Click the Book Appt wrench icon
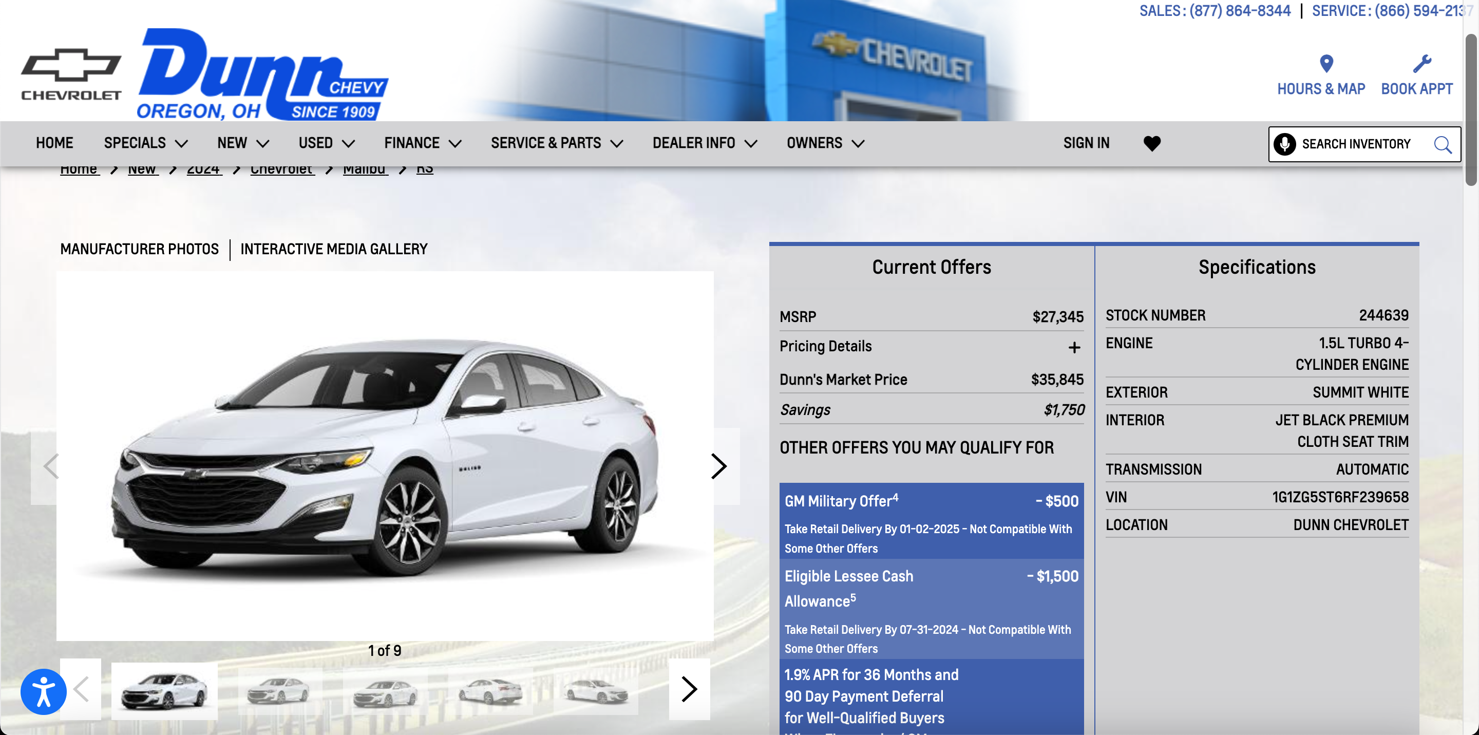The image size is (1479, 735). (x=1421, y=64)
